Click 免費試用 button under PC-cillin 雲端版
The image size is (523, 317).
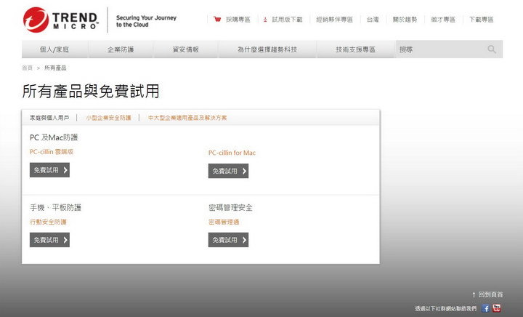click(49, 170)
